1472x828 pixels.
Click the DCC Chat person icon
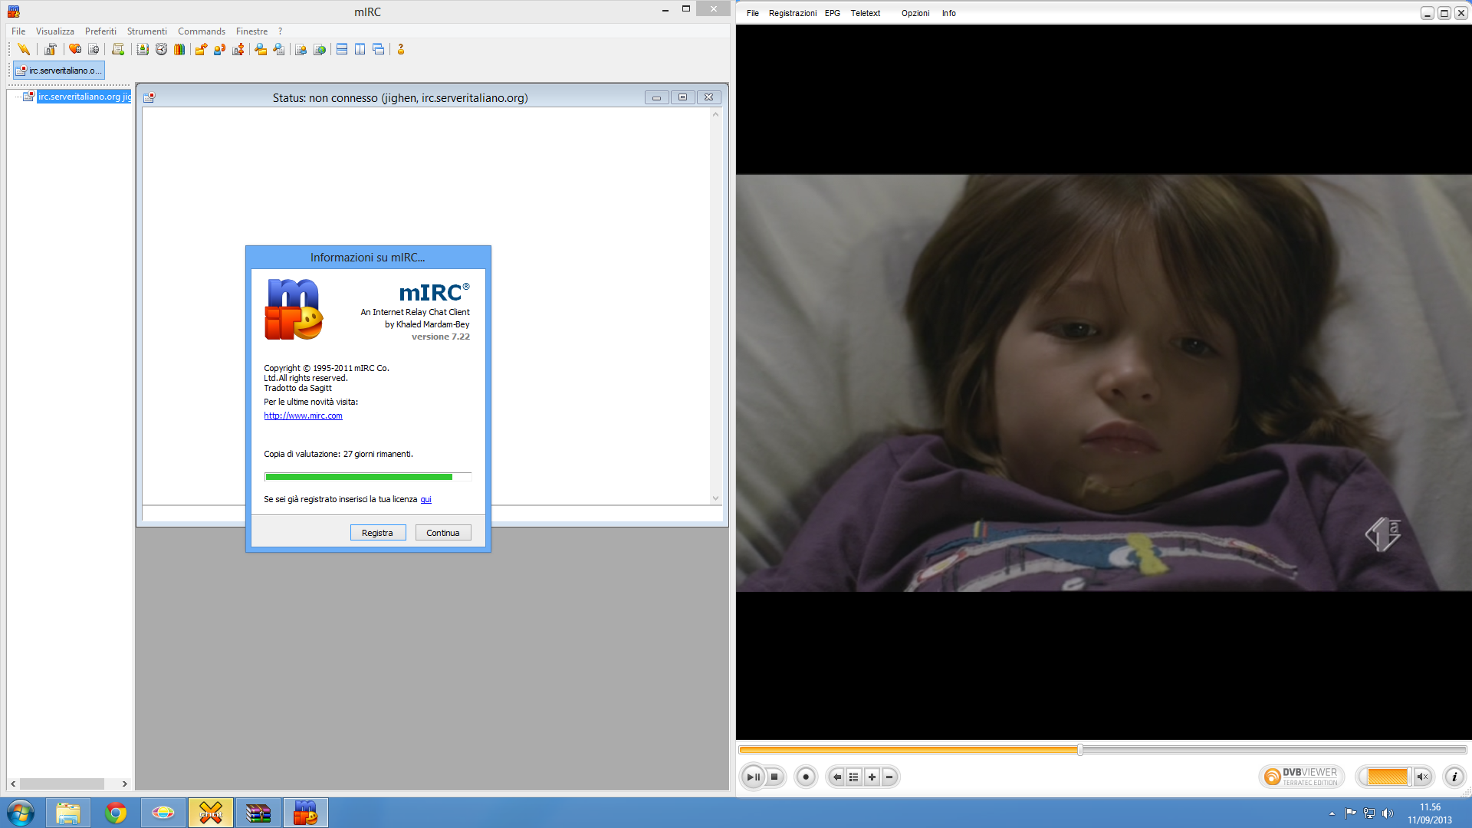[x=219, y=49]
